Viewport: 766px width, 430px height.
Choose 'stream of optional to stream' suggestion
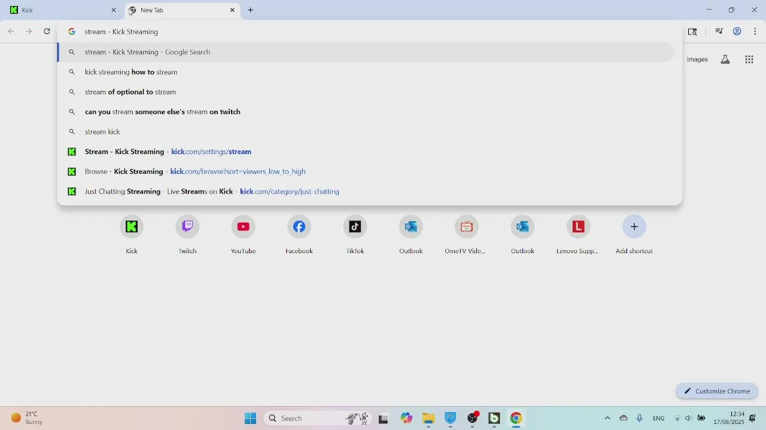[x=366, y=92]
